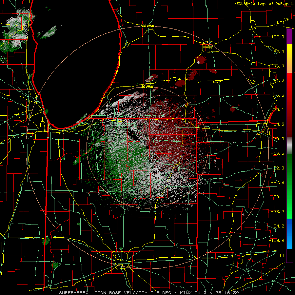This screenshot has width=295, height=295.
Task: Click the -63.1 velocity scale value
Action: click(x=278, y=197)
